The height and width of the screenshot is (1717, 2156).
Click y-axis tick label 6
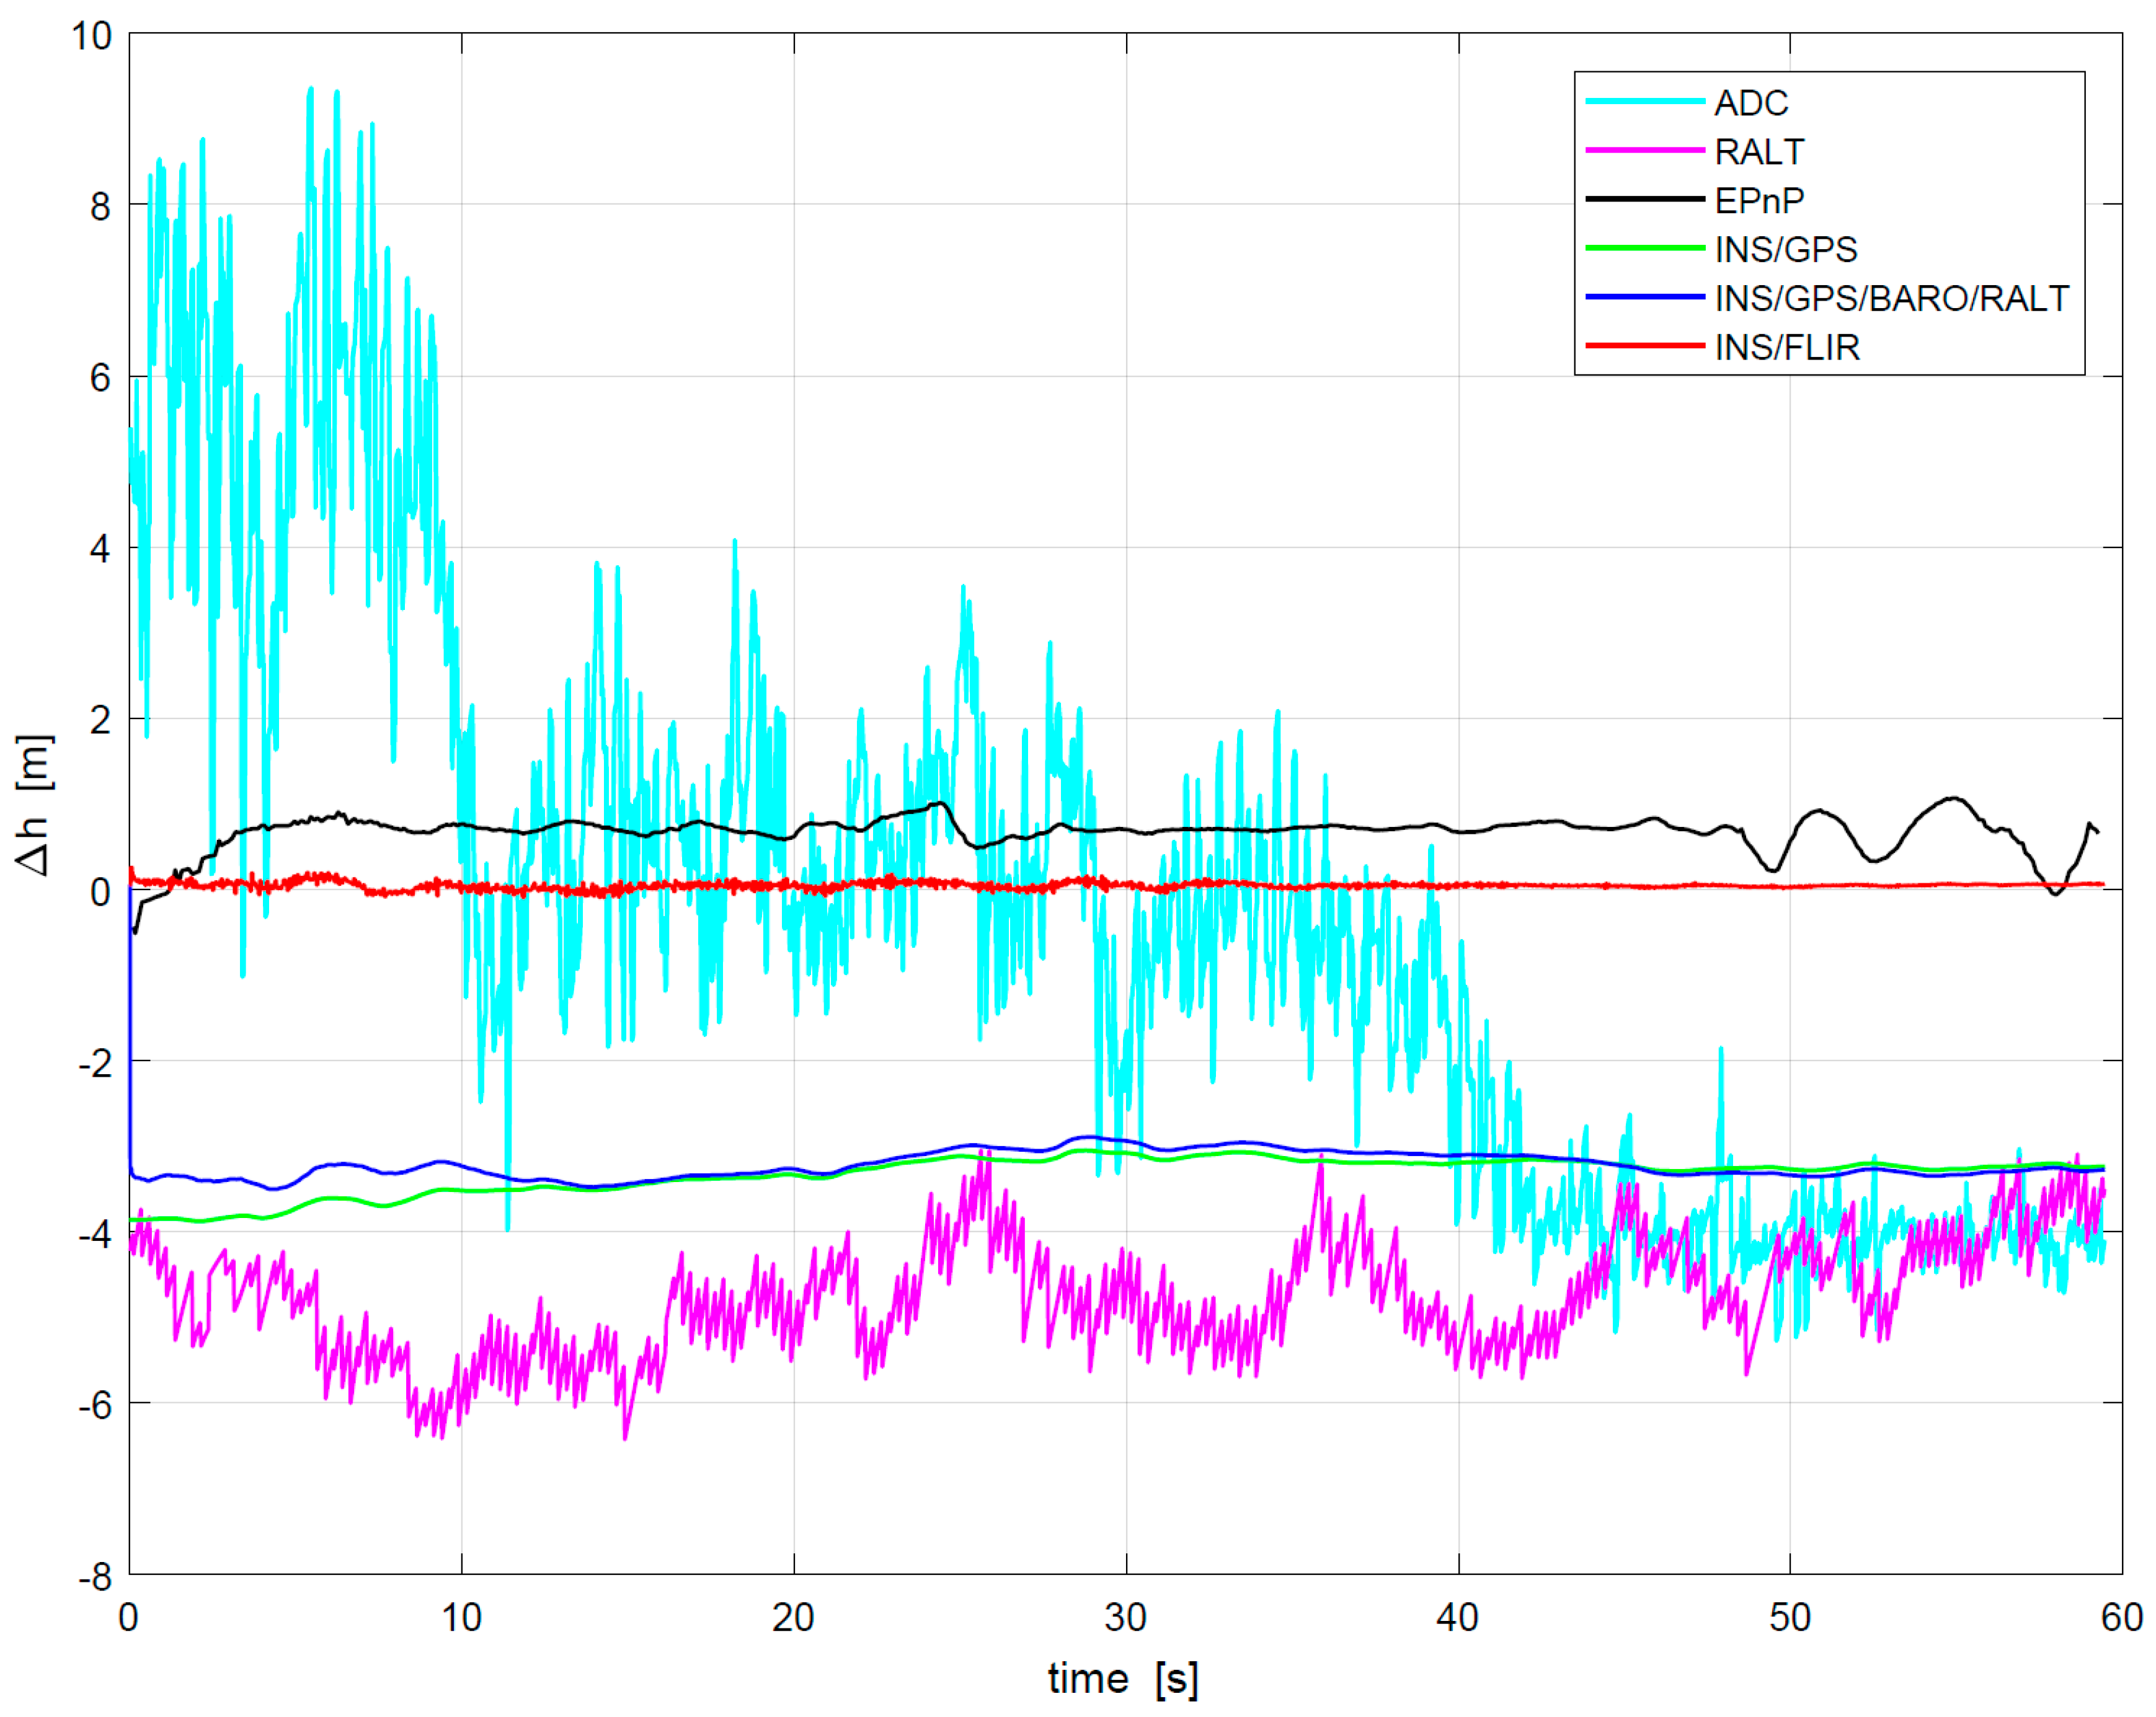[100, 377]
